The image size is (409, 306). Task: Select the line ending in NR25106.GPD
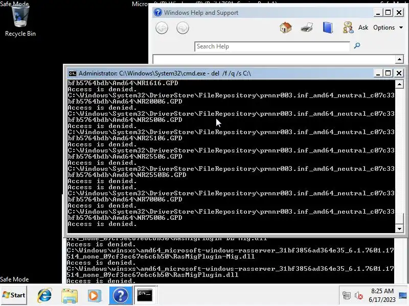pos(125,138)
